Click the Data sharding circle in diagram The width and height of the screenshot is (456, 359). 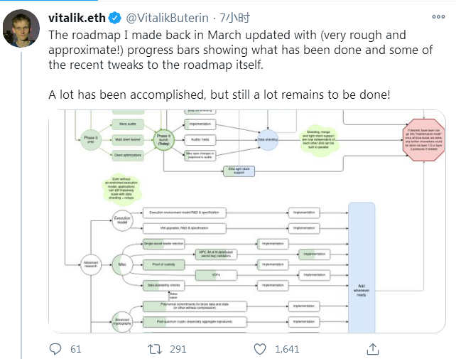coord(268,140)
